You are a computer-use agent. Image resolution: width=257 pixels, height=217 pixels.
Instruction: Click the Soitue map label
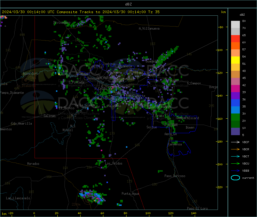[x=152, y=127]
